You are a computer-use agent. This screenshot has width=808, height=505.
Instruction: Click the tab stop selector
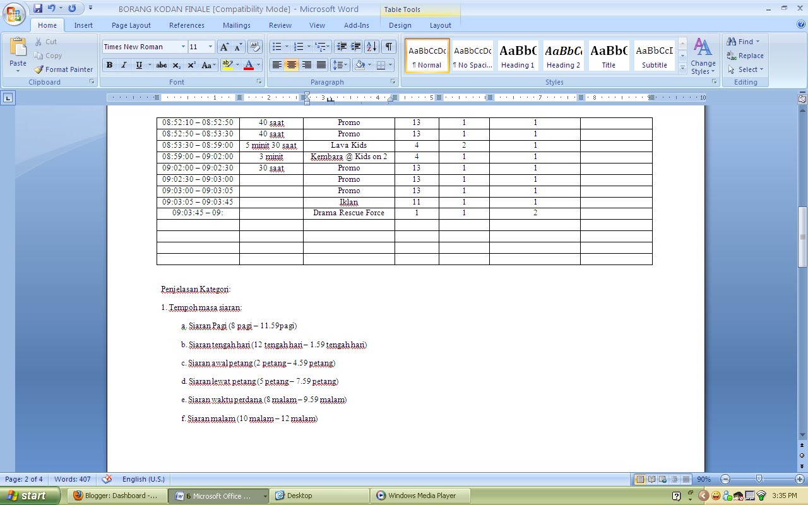8,98
